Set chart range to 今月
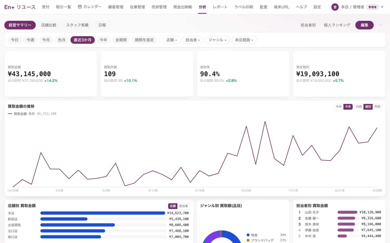This screenshot has height=243, width=390. coord(339,107)
